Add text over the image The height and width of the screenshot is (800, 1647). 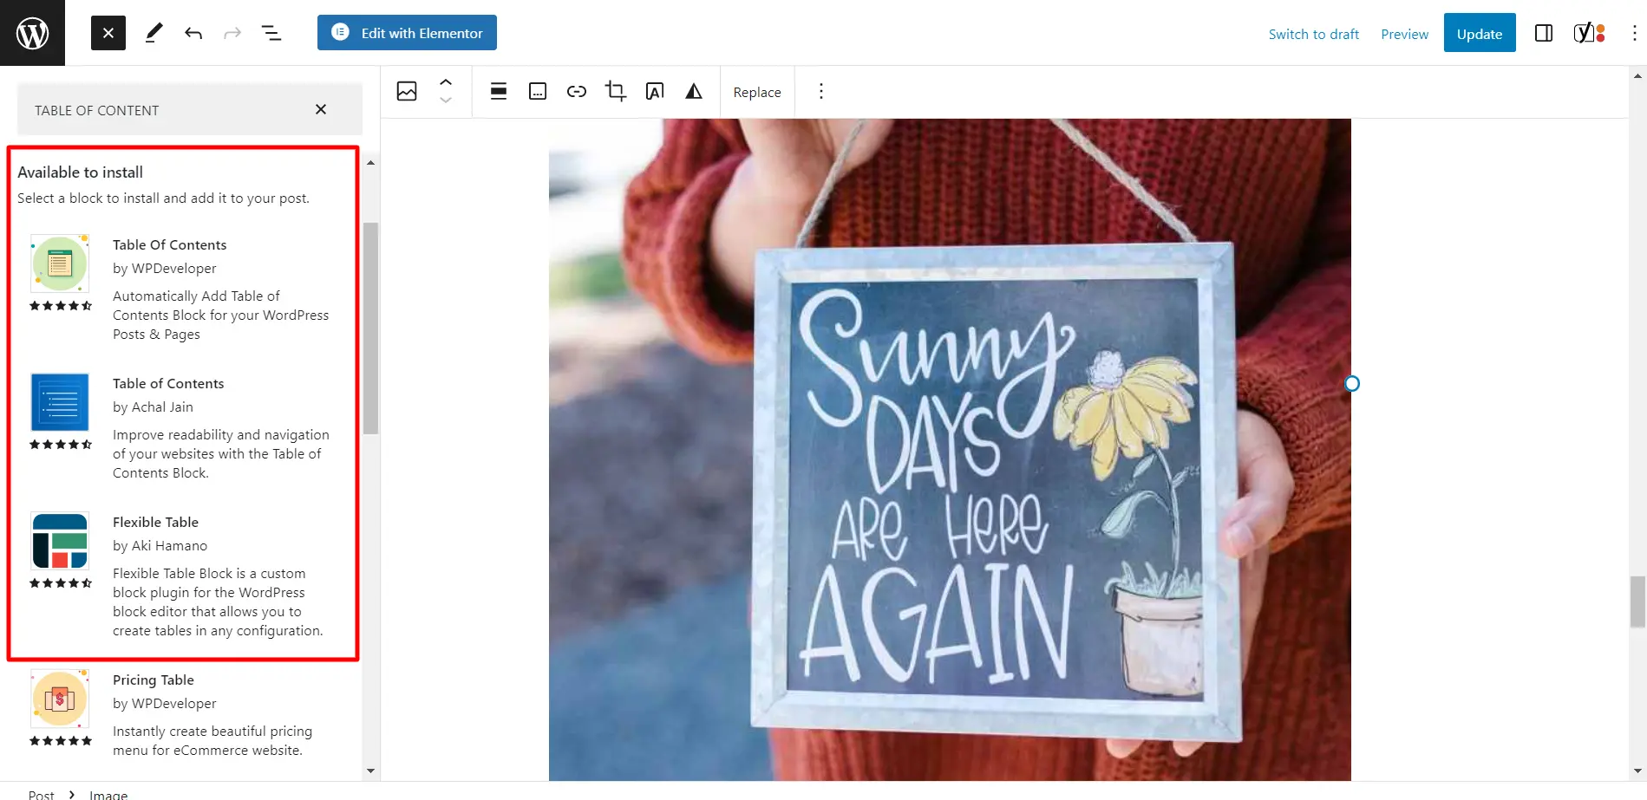(x=655, y=91)
